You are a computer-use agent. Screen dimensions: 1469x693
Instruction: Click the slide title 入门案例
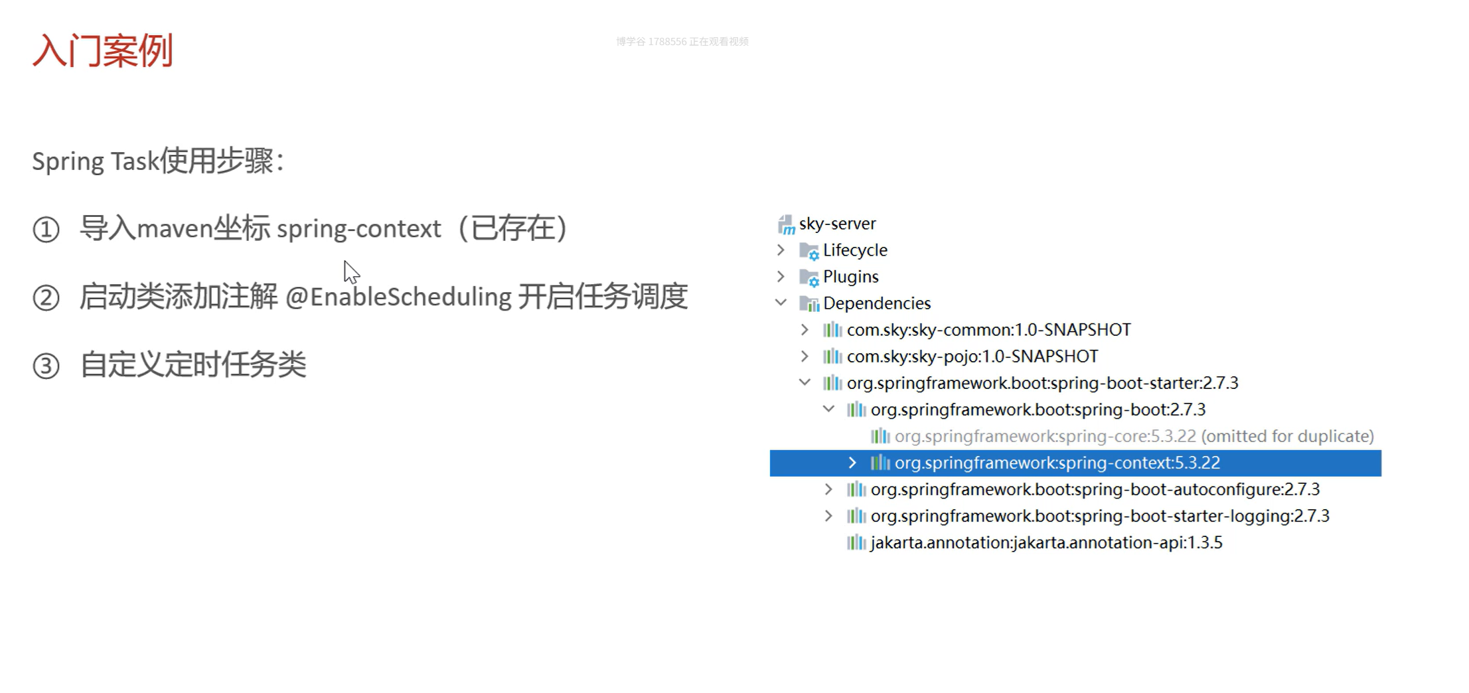click(x=103, y=50)
